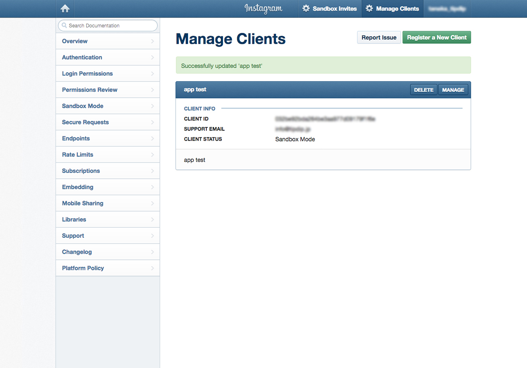Click the Support chevron arrow
This screenshot has height=368, width=527.
click(x=152, y=235)
